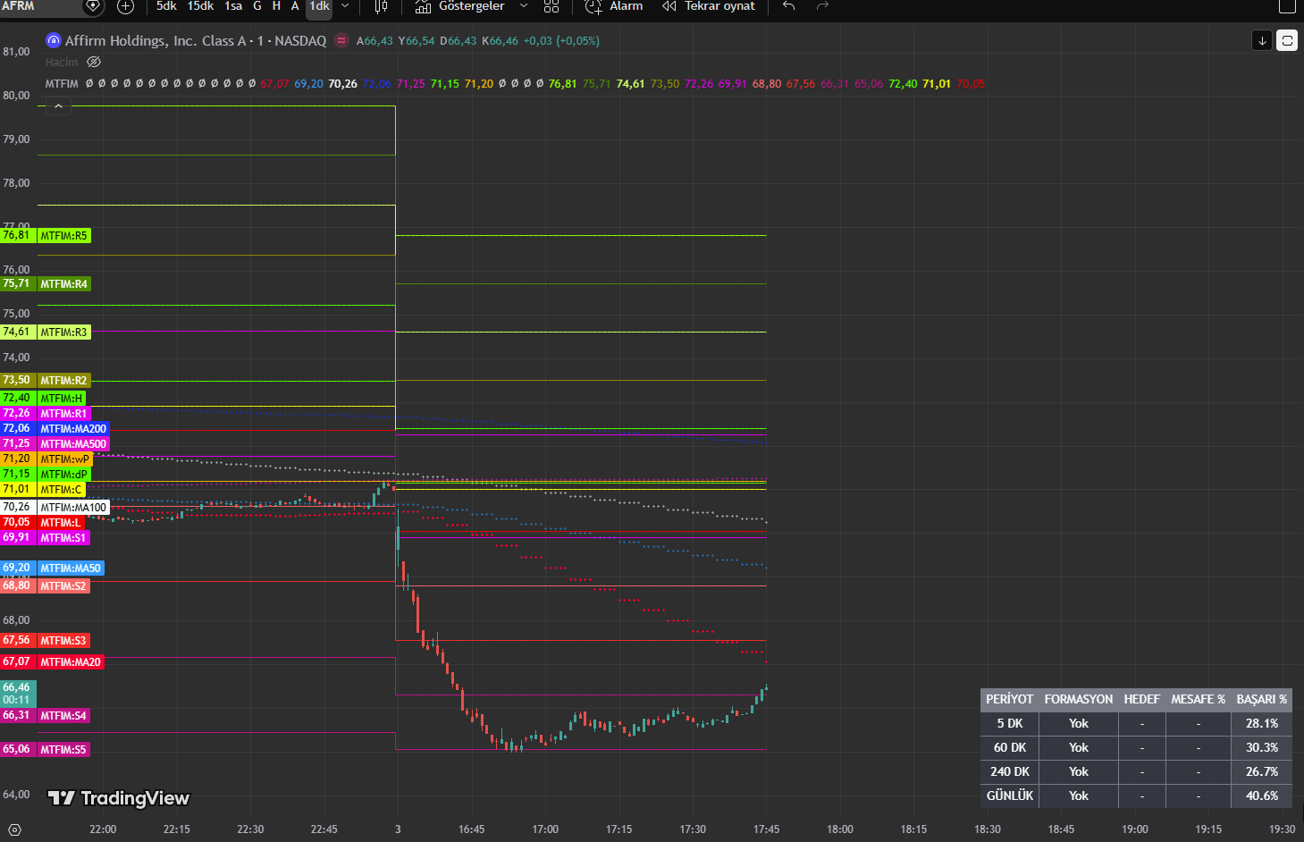1304x842 pixels.
Task: Click the diamond icon beside the AFRM ticker
Action: coord(93,6)
